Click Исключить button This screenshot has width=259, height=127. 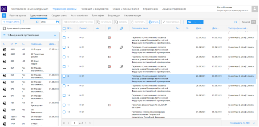point(138,22)
